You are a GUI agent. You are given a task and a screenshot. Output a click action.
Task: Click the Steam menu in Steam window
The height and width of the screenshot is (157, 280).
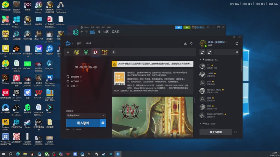click(85, 28)
